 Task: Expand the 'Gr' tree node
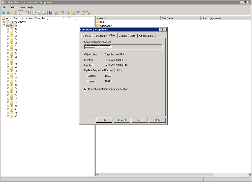[8, 53]
